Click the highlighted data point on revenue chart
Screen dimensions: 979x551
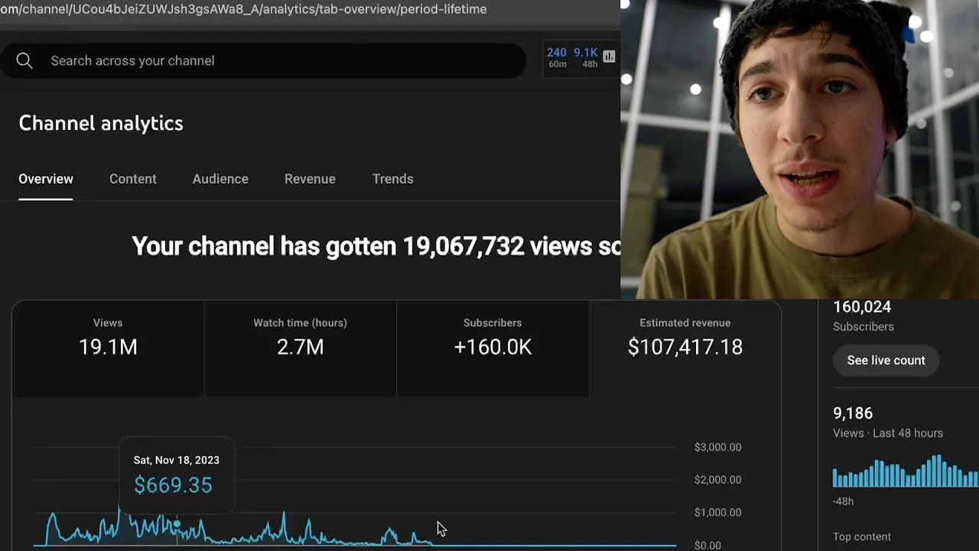pos(177,524)
